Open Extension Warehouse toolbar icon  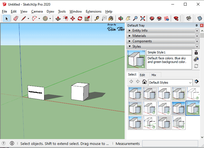click(159, 18)
